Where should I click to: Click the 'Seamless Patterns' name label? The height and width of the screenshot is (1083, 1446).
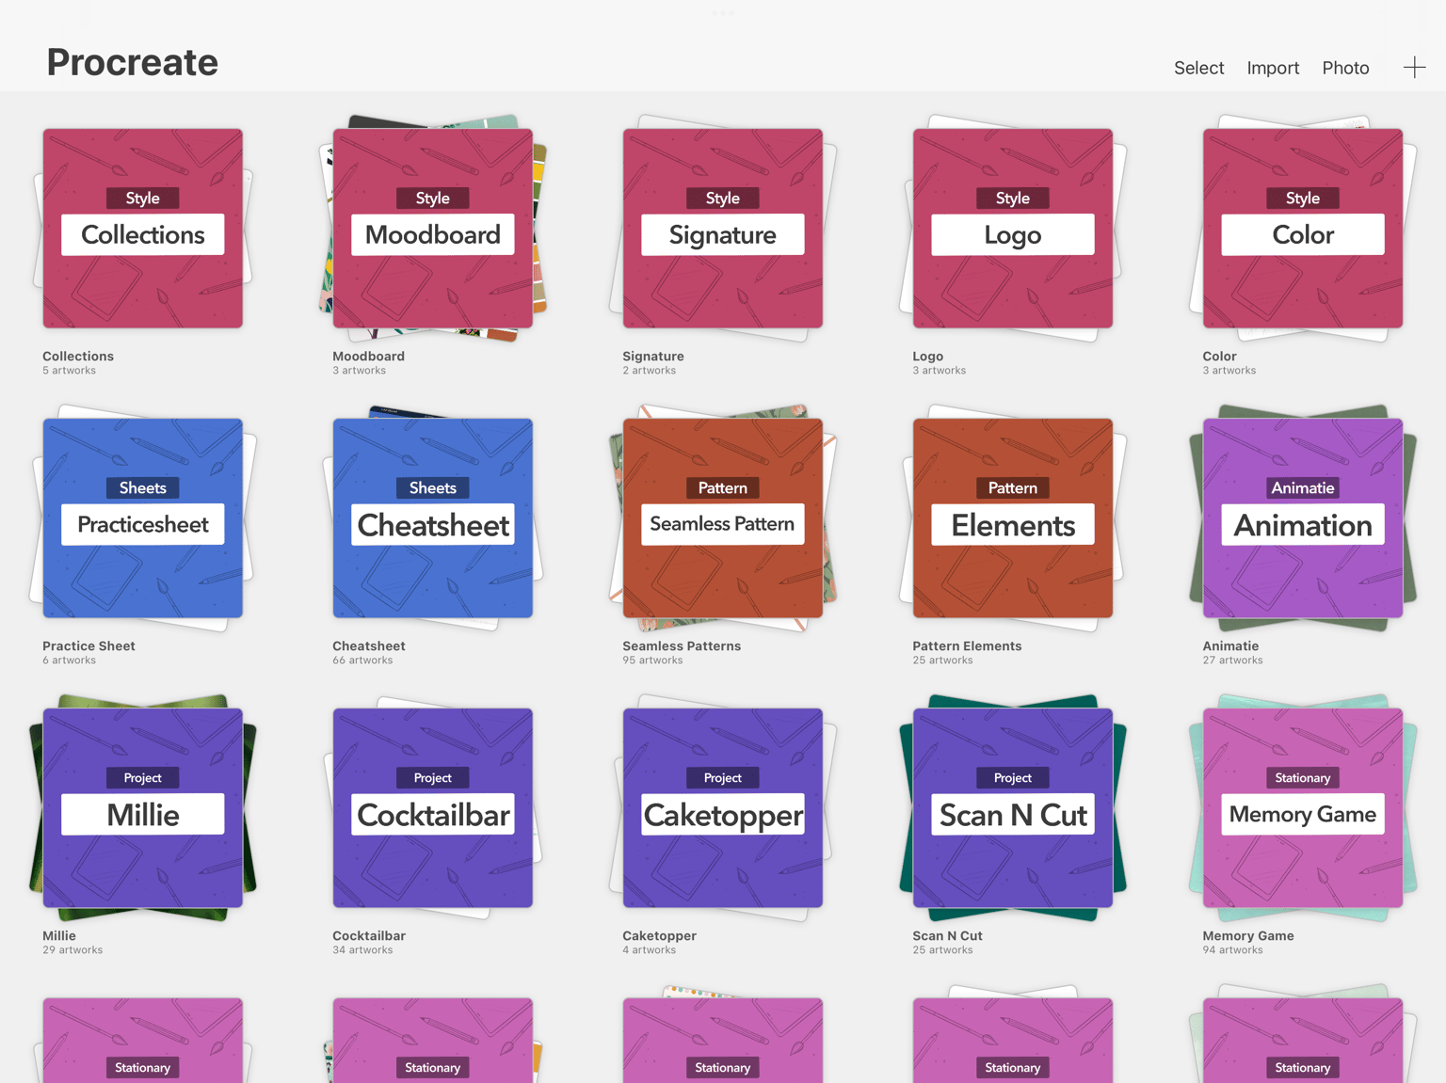682,645
